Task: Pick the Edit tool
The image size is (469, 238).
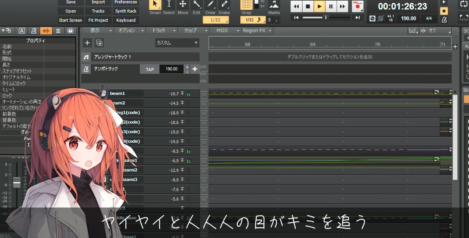Action: [196, 5]
